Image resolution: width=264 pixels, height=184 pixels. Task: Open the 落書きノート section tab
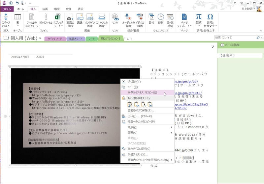(x=76, y=39)
